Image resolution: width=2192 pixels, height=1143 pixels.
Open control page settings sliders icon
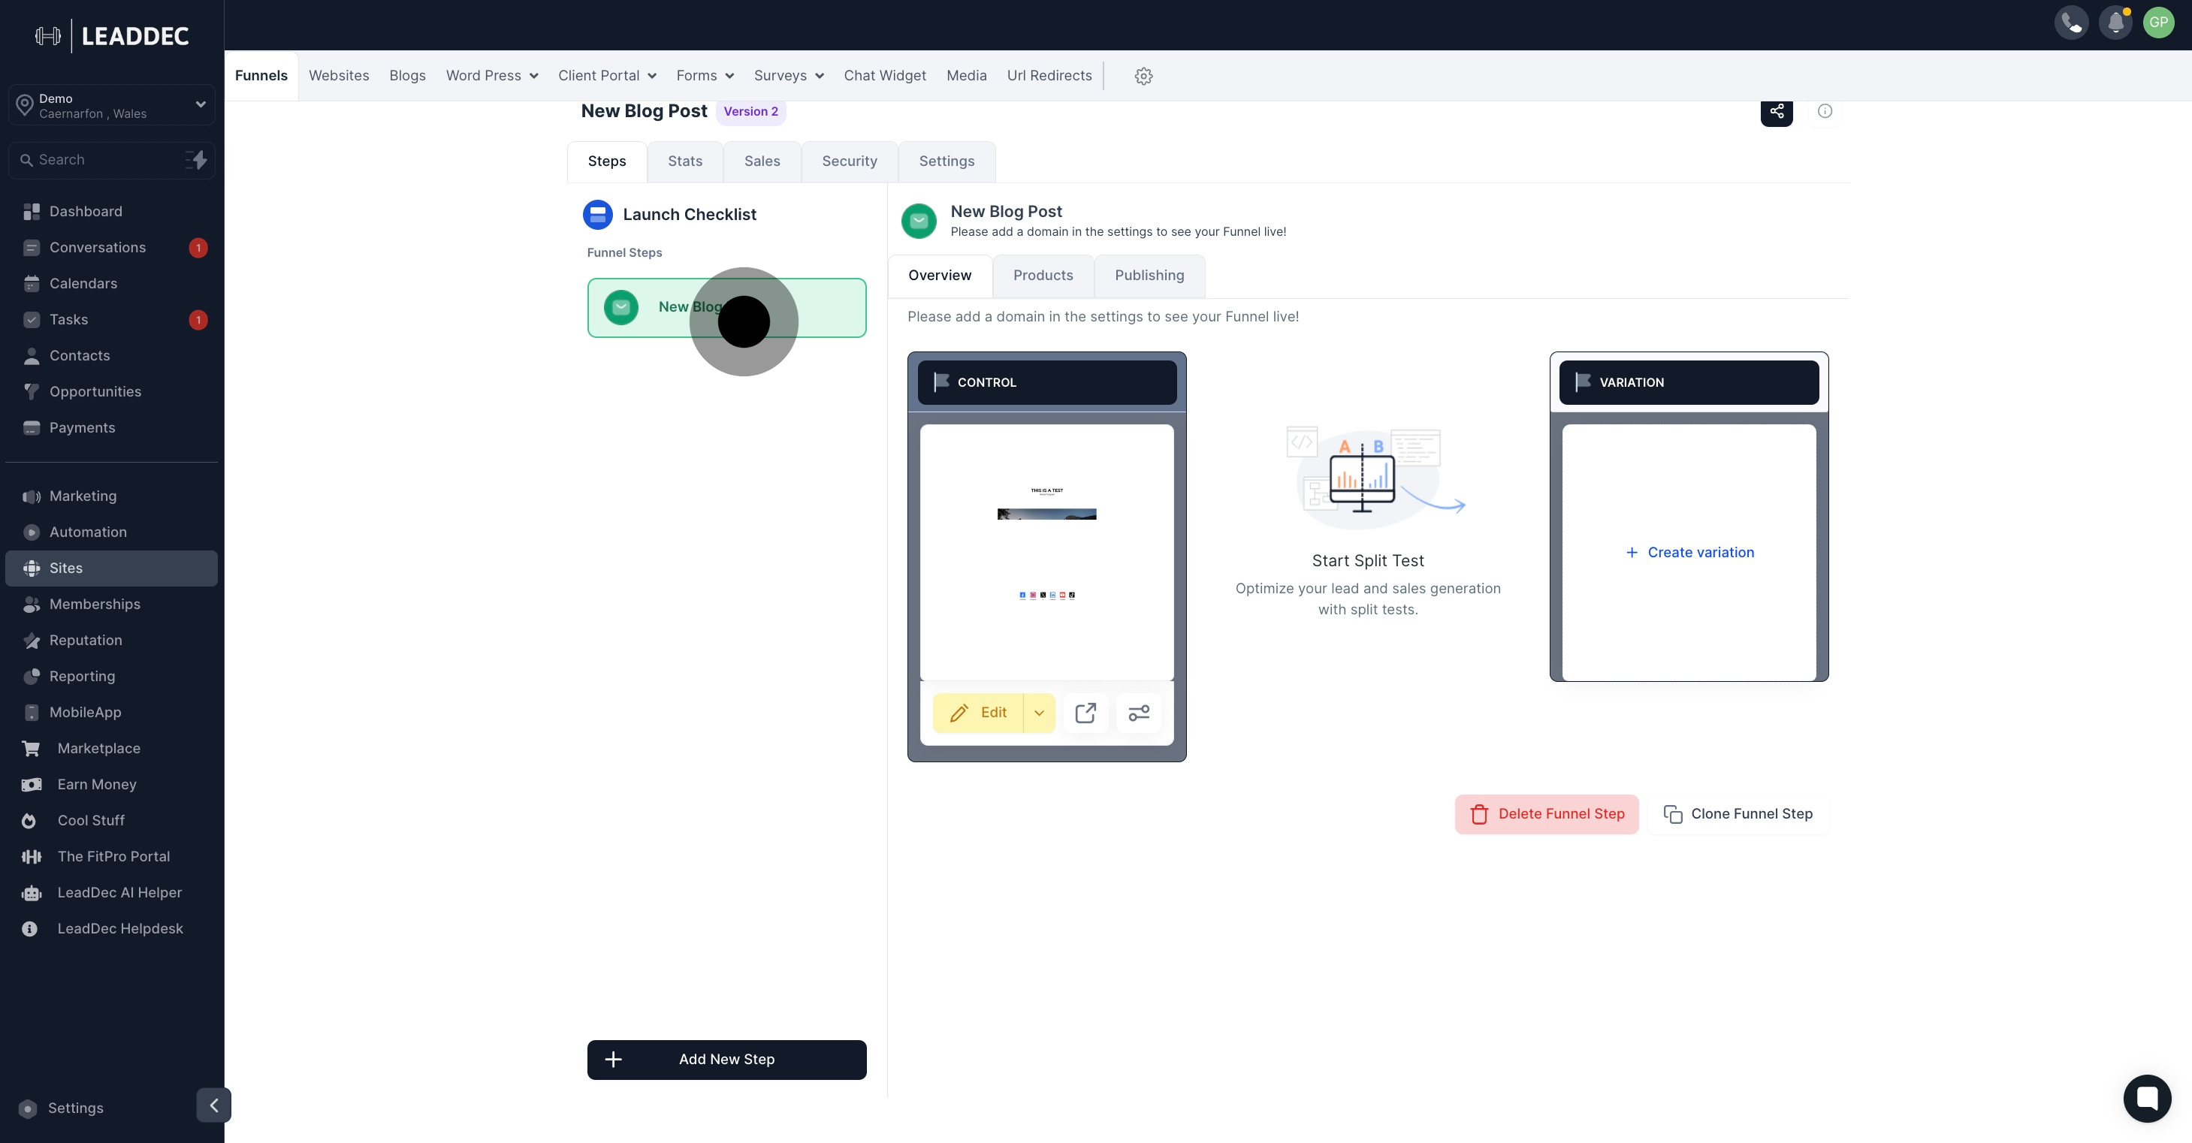point(1139,713)
